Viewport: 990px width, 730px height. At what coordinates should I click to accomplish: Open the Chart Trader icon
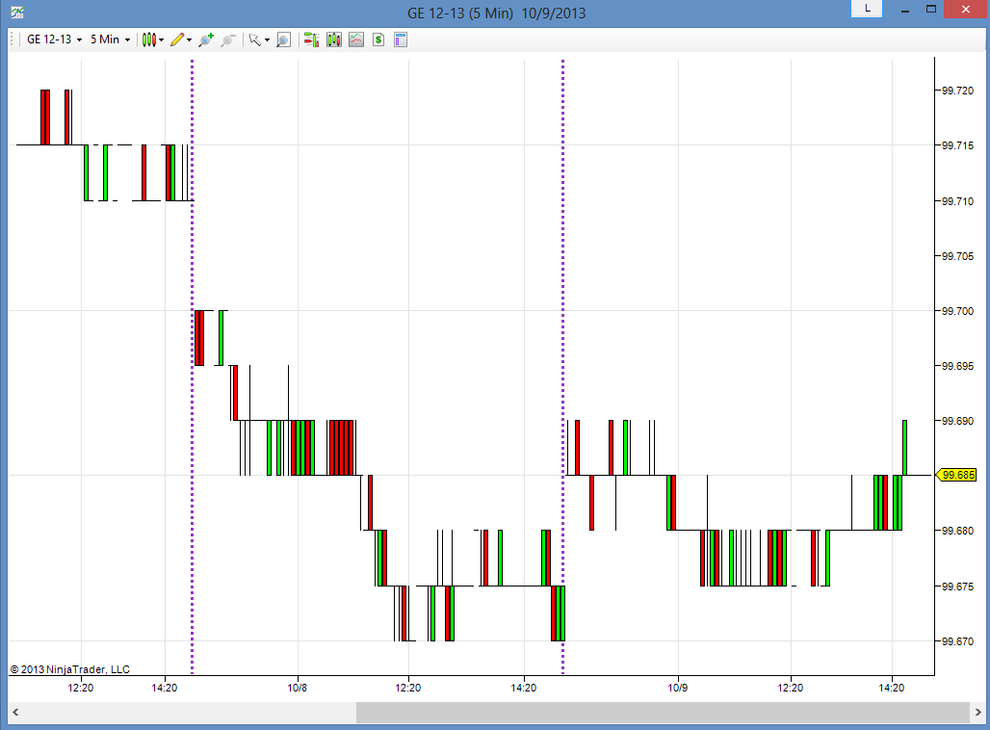pos(311,39)
